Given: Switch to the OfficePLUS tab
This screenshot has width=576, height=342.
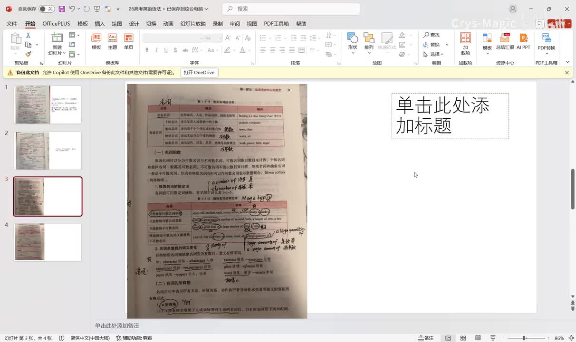Looking at the screenshot, I should pyautogui.click(x=56, y=24).
